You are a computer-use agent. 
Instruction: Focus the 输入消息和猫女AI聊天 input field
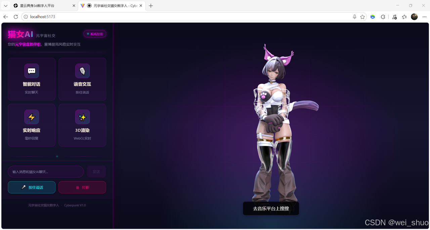point(46,172)
